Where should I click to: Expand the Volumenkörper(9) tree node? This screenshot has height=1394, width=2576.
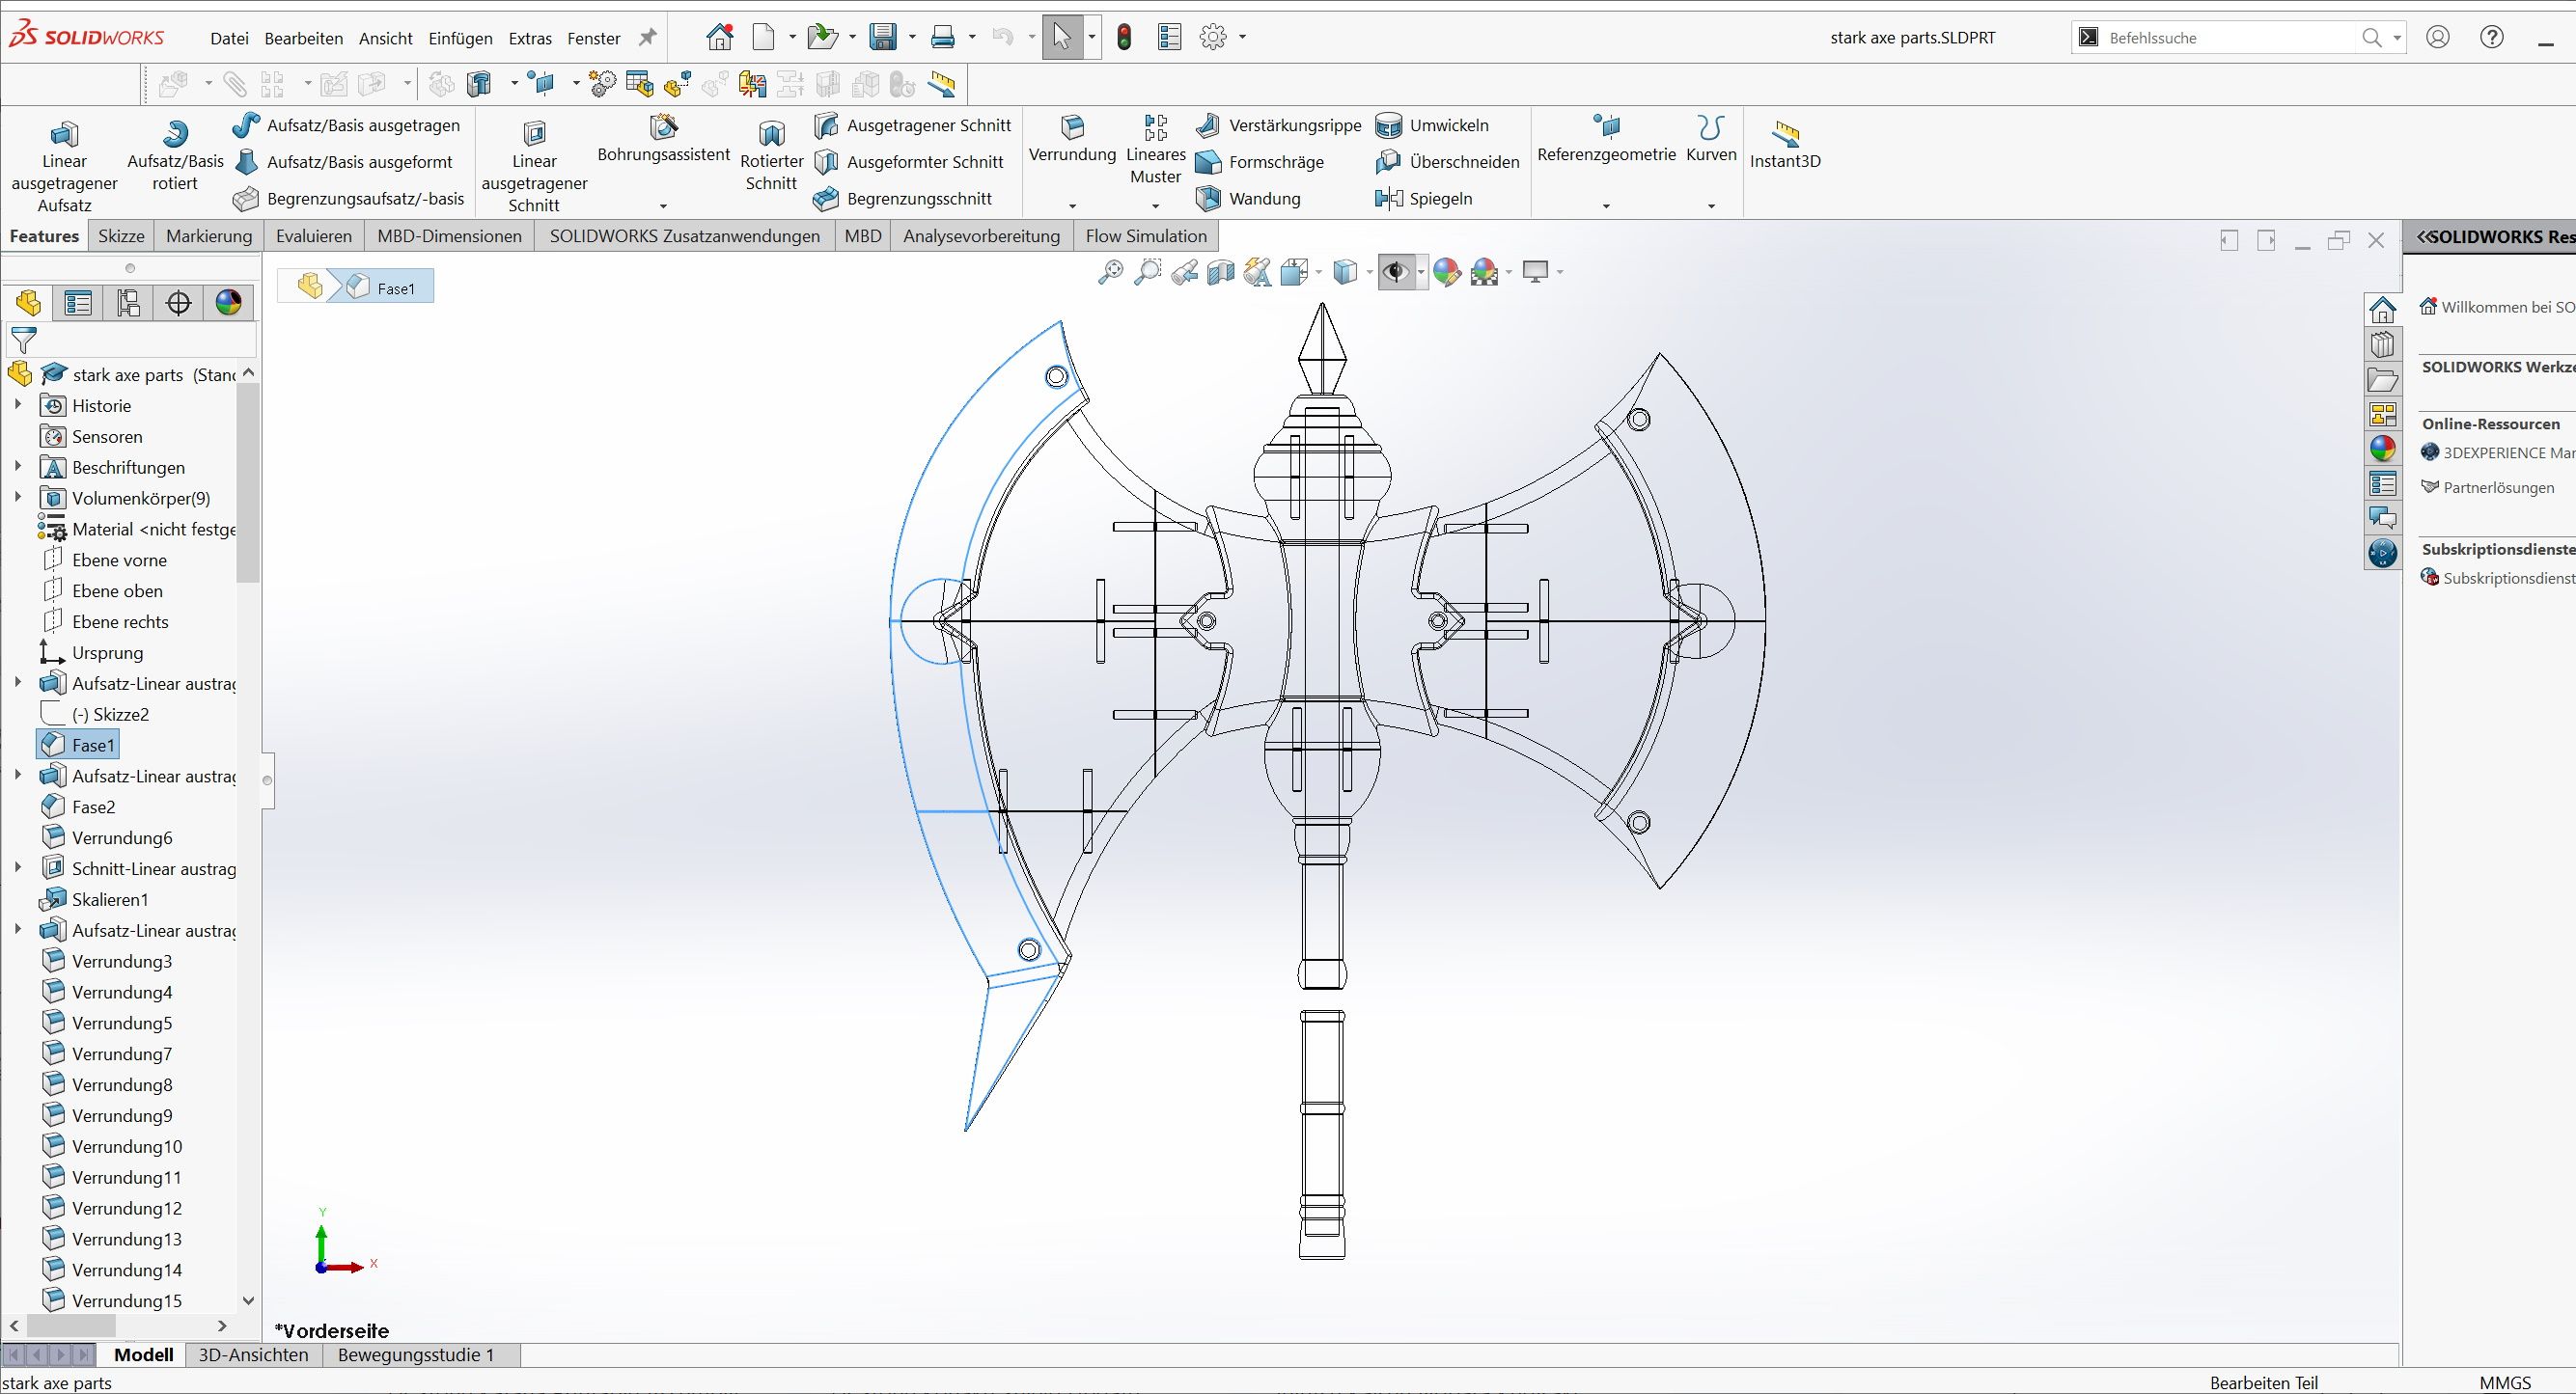point(17,497)
